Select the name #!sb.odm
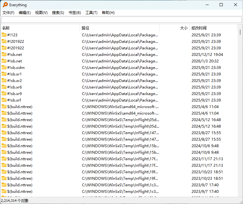The width and height of the screenshot is (243, 204). pyautogui.click(x=16, y=67)
